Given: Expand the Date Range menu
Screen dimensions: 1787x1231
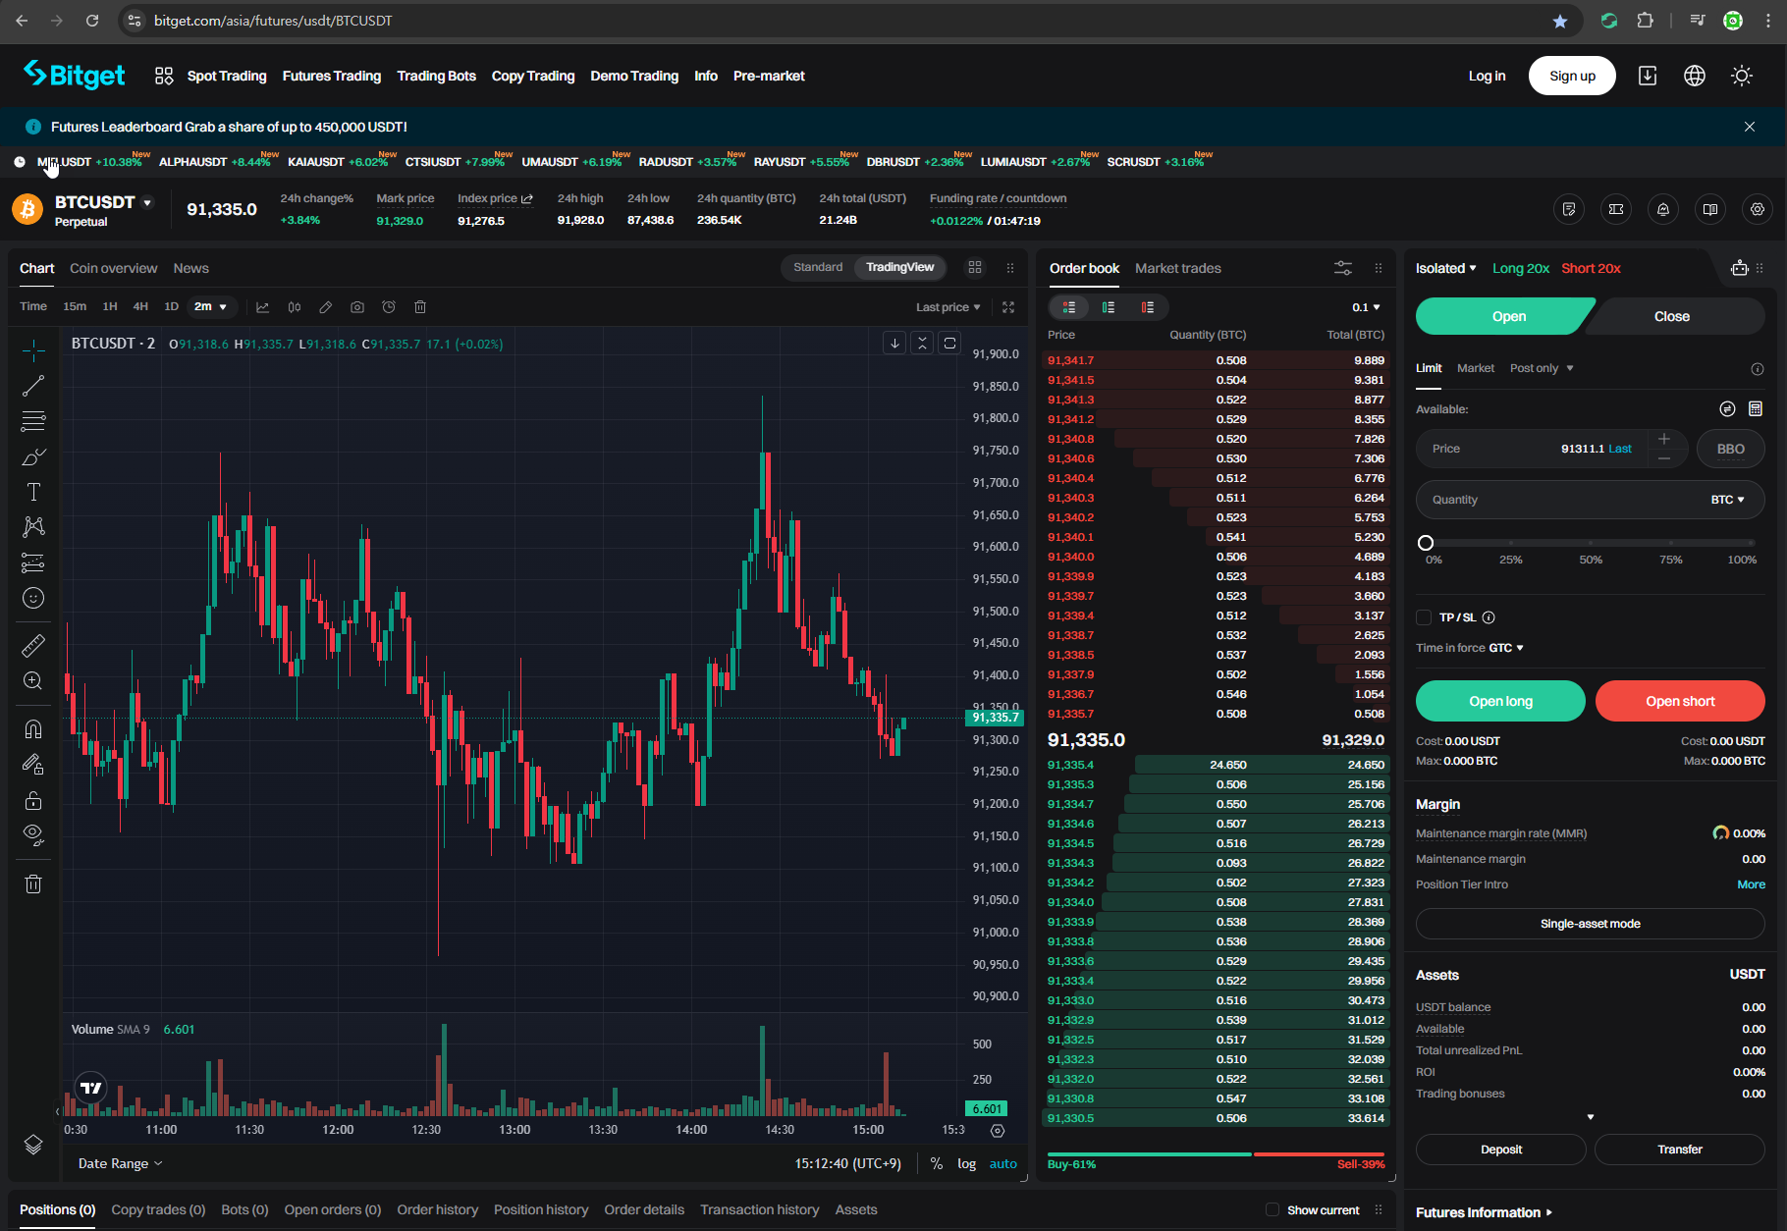Looking at the screenshot, I should pos(120,1163).
